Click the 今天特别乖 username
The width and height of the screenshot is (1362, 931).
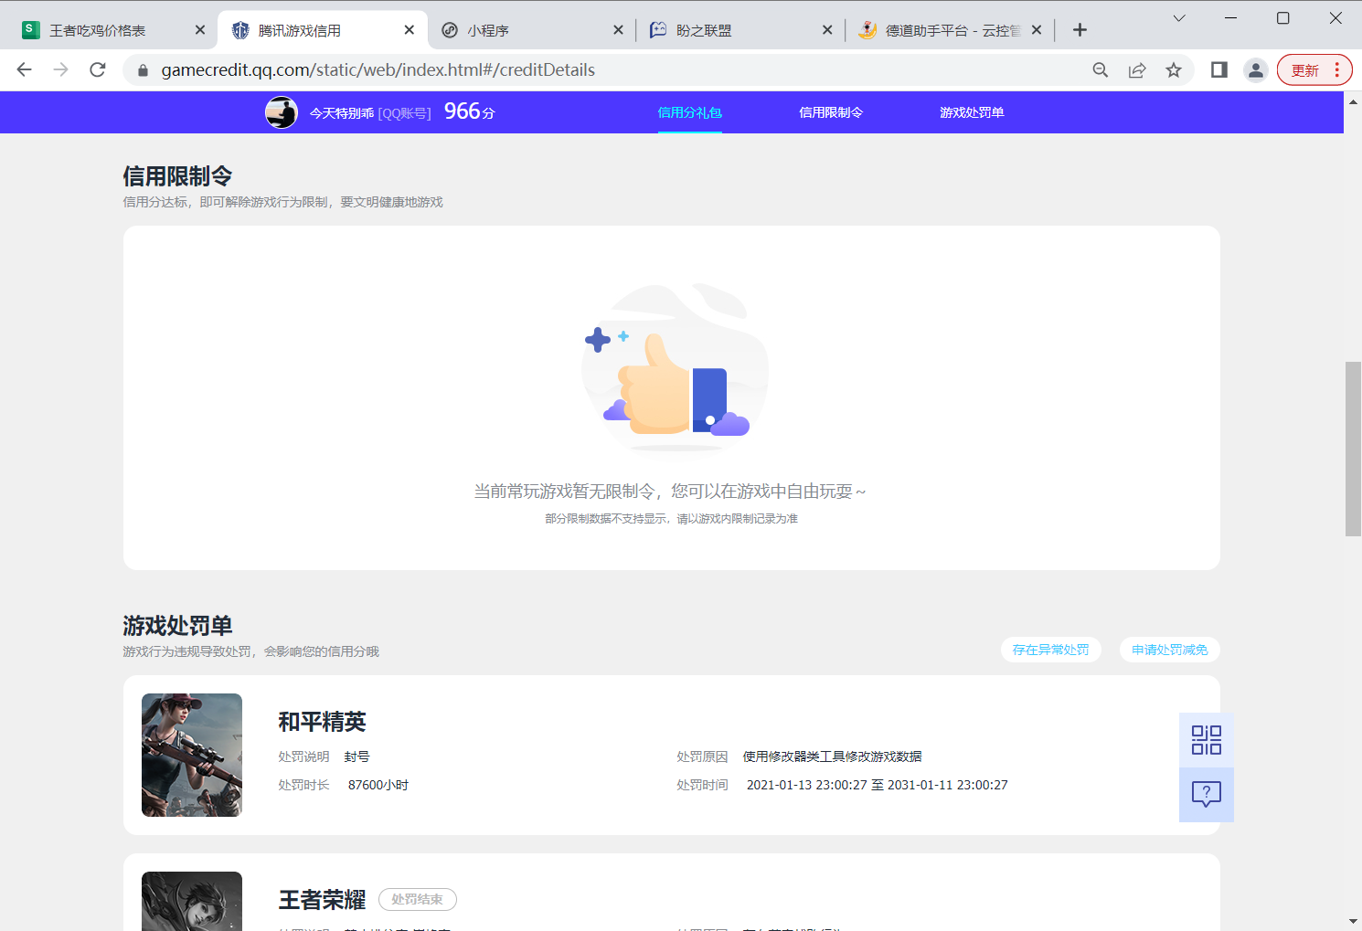[342, 113]
